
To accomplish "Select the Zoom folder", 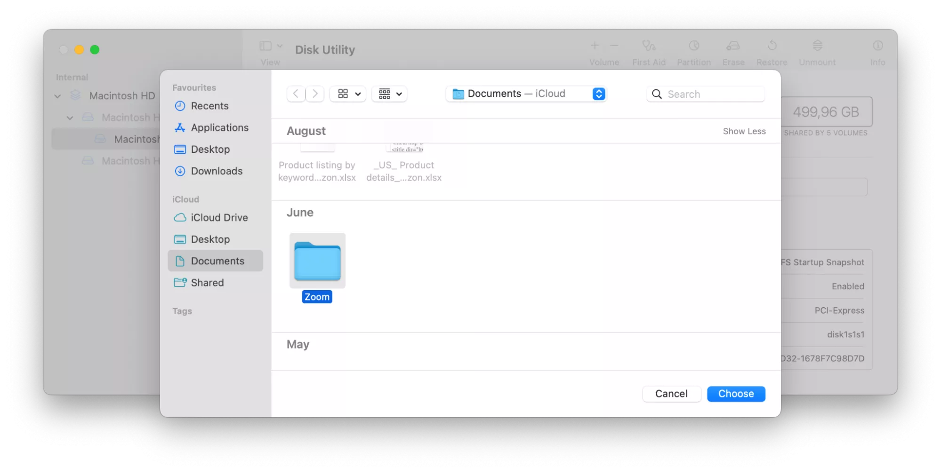I will 317,261.
